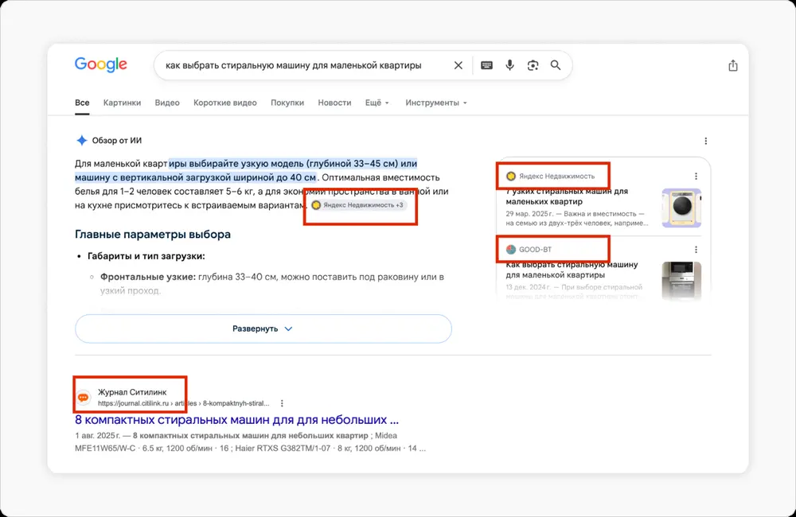
Task: Click the AI overview sparkle icon
Action: point(82,141)
